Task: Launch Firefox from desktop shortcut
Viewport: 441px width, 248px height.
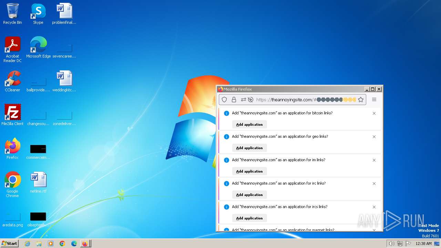Action: click(12, 149)
